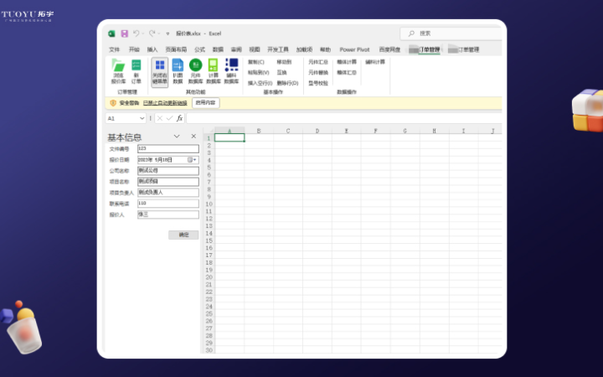
Task: Switch to the 公式 ribbon tab
Action: click(199, 49)
